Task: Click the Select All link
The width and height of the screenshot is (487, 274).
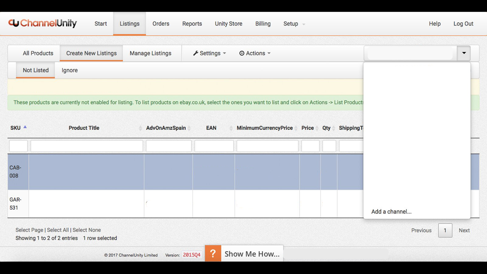Action: [x=58, y=230]
